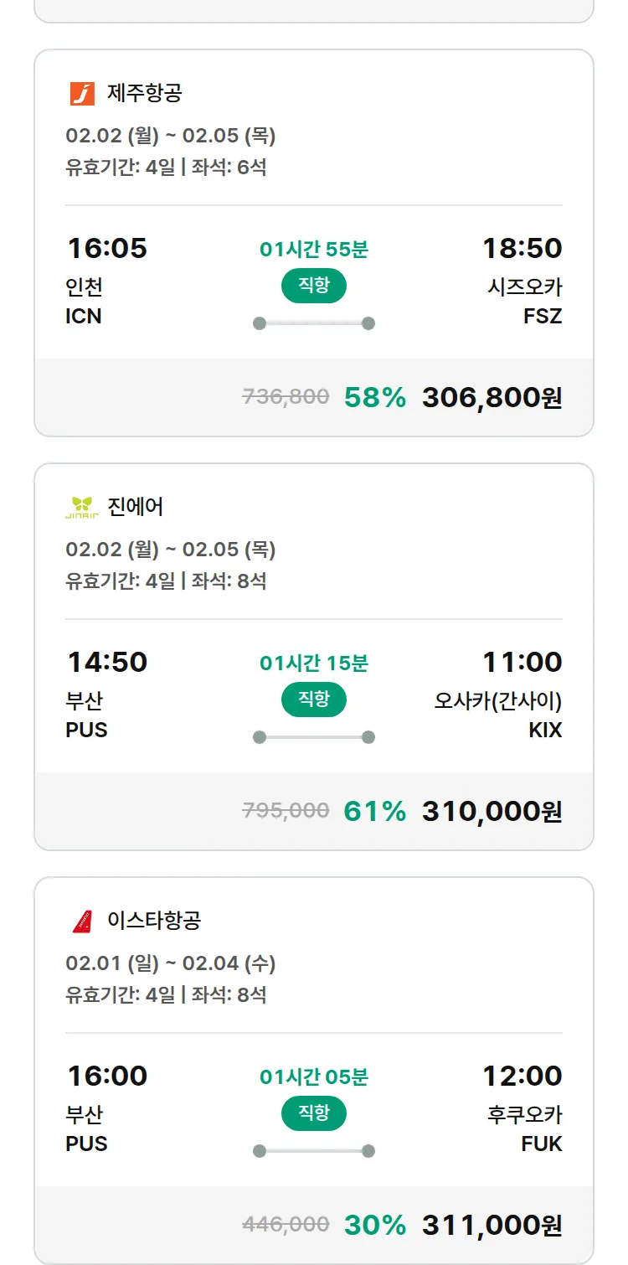This screenshot has width=628, height=1265.
Task: Click the 직항 badge on Incheon–Shizuoka flight
Action: click(x=314, y=286)
